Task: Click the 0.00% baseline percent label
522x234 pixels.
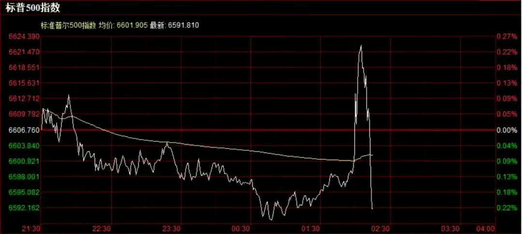Action: [x=507, y=130]
